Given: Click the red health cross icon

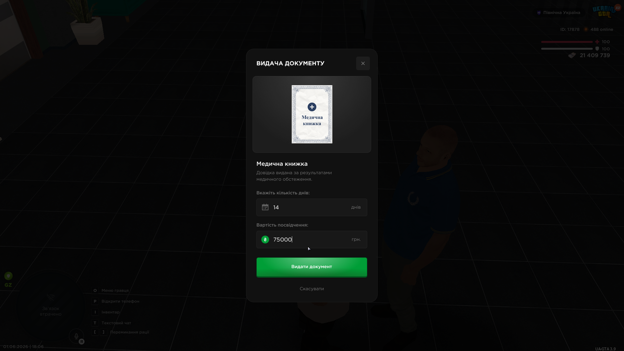Looking at the screenshot, I should click(x=597, y=42).
